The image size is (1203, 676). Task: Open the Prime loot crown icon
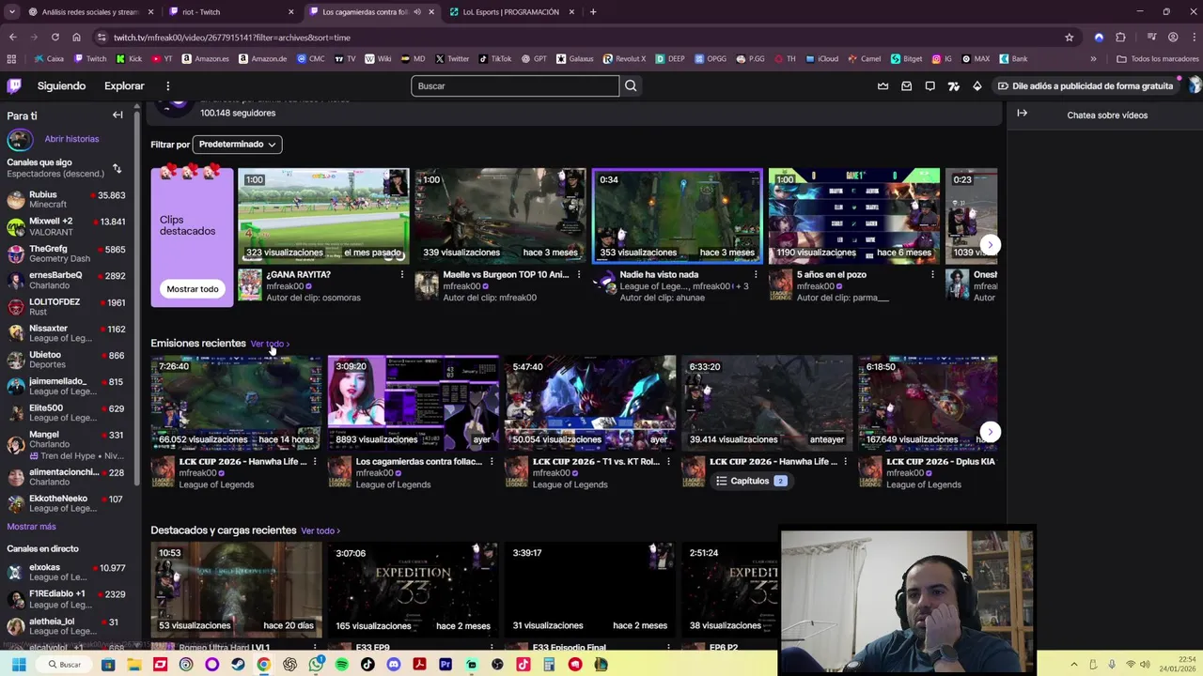coord(883,85)
